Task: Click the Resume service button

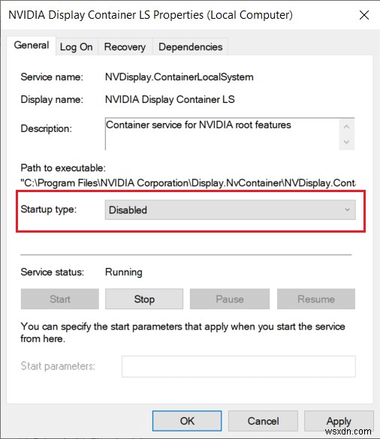Action: (x=316, y=299)
